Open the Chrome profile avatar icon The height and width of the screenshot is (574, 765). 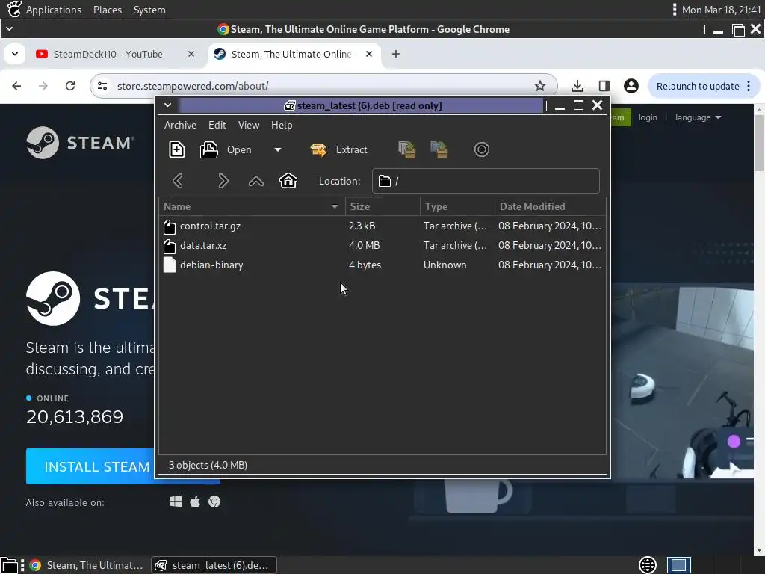631,86
